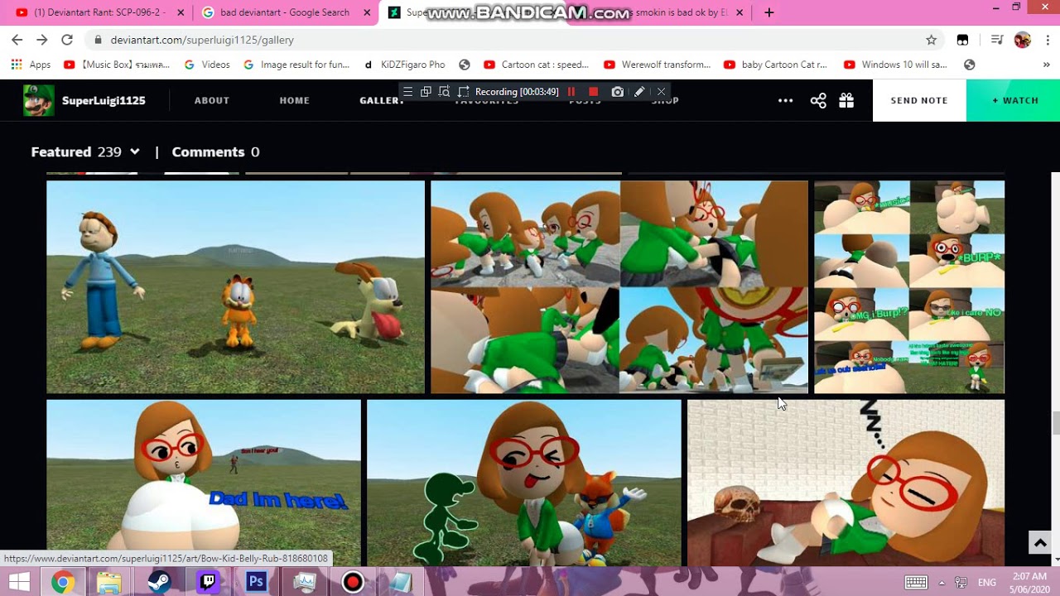Open the GALLERY profile section
The height and width of the screenshot is (596, 1060).
coord(382,100)
